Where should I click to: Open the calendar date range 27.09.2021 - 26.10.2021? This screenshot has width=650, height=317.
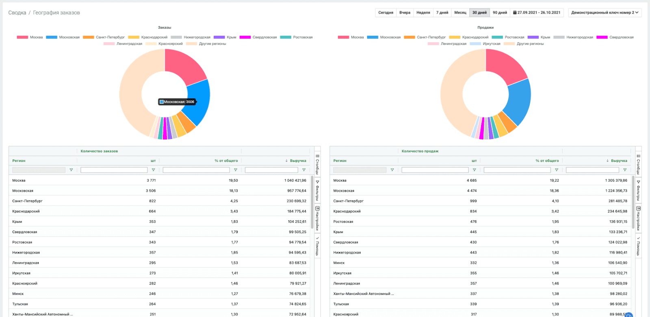pos(536,13)
